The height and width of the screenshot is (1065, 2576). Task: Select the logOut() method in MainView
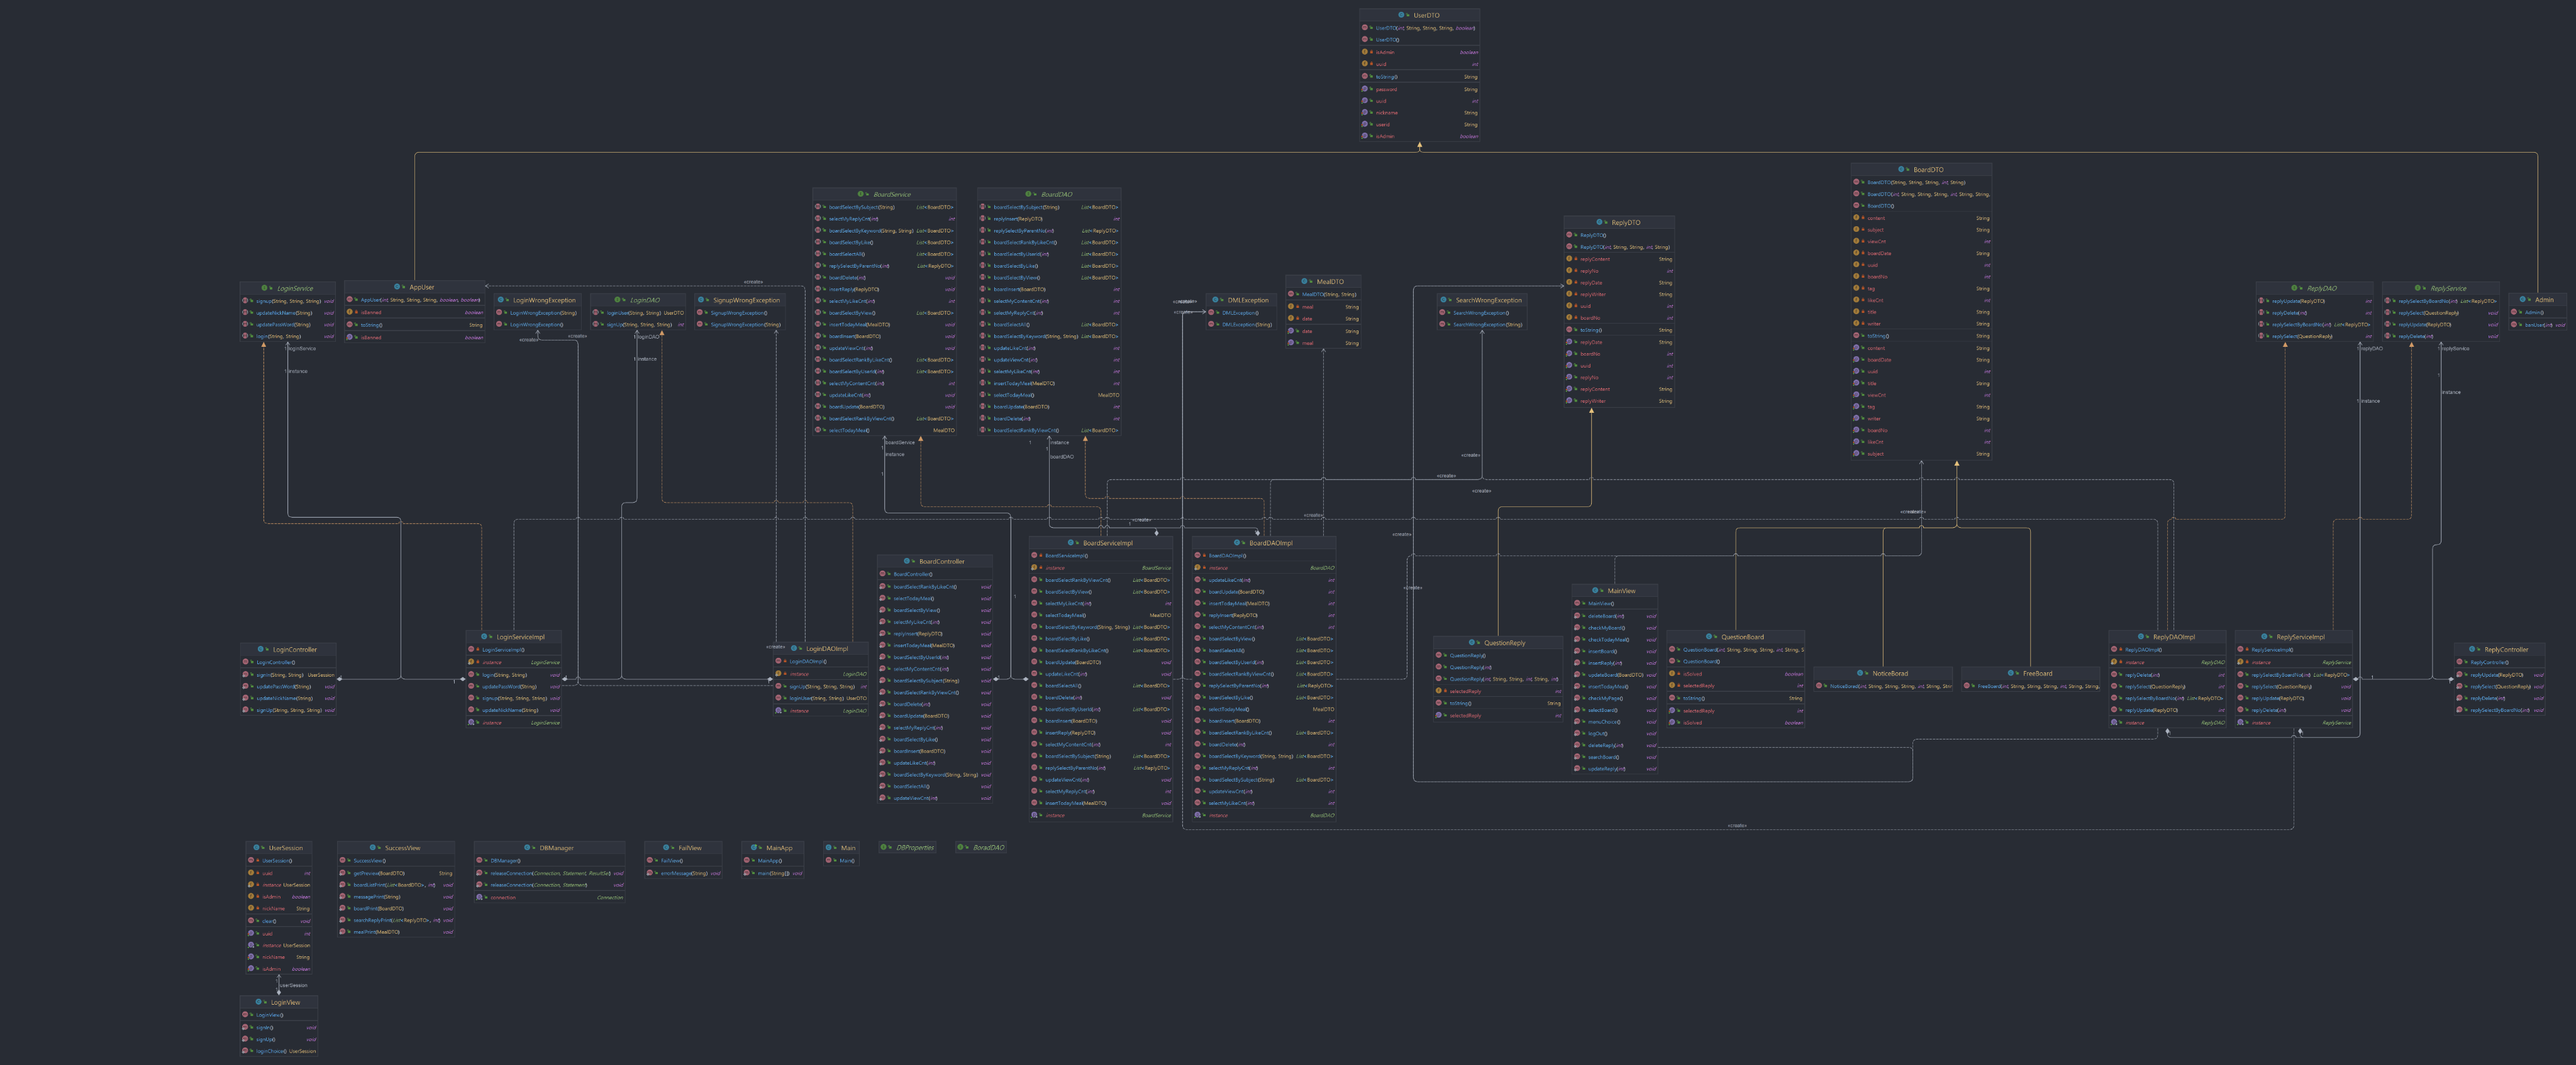(1598, 735)
